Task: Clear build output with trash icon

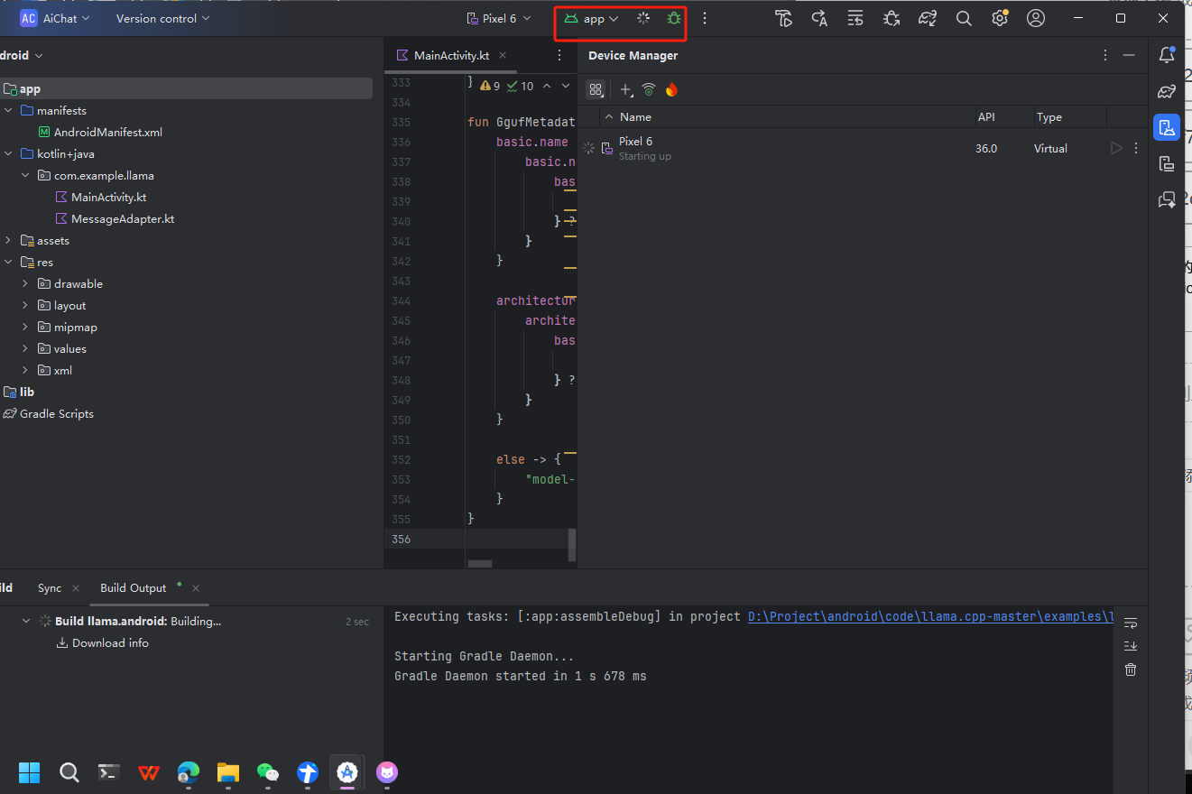Action: pos(1131,669)
